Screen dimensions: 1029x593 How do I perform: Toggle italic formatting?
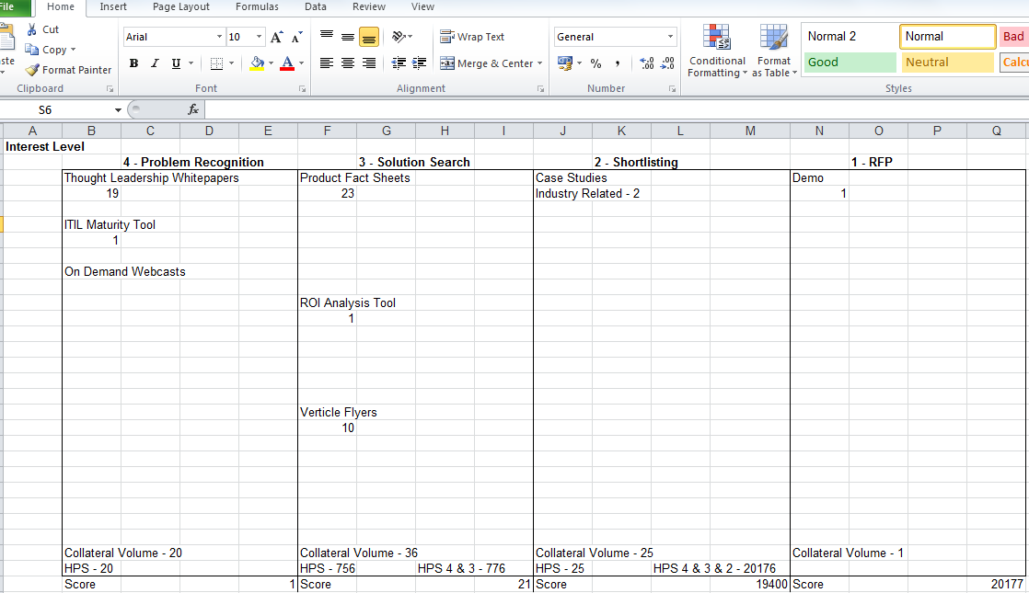[155, 63]
